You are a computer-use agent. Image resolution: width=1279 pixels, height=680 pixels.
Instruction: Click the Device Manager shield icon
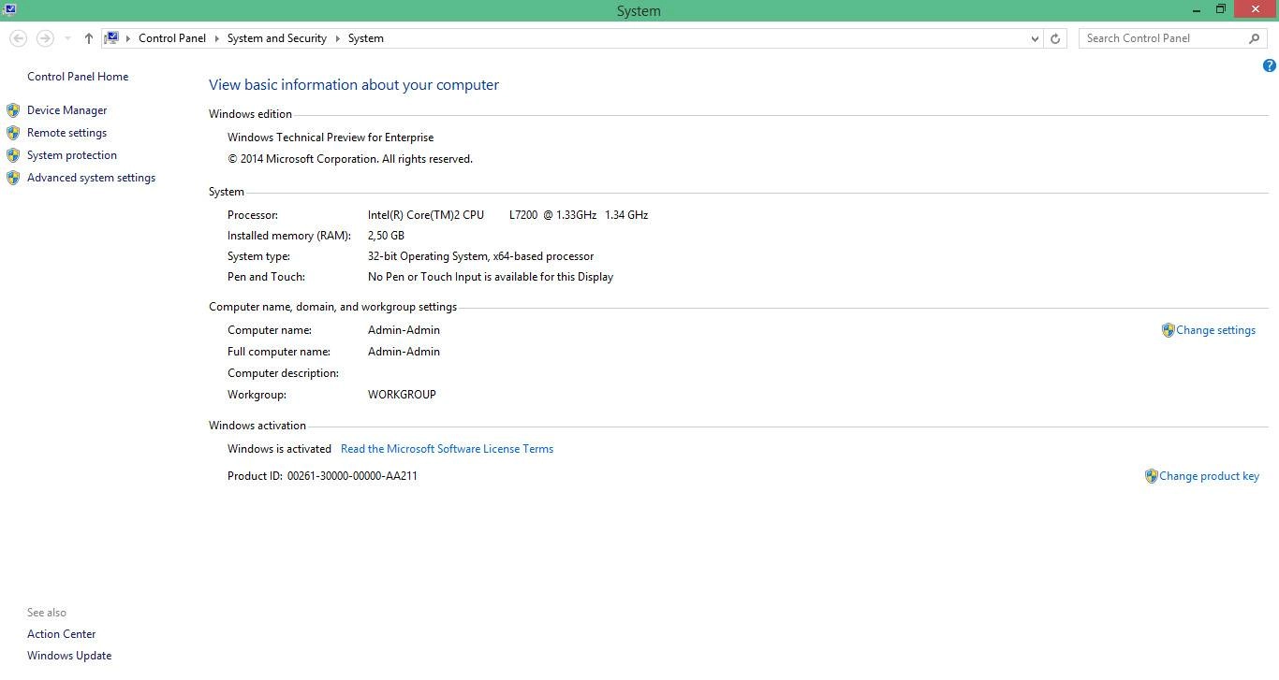[13, 110]
